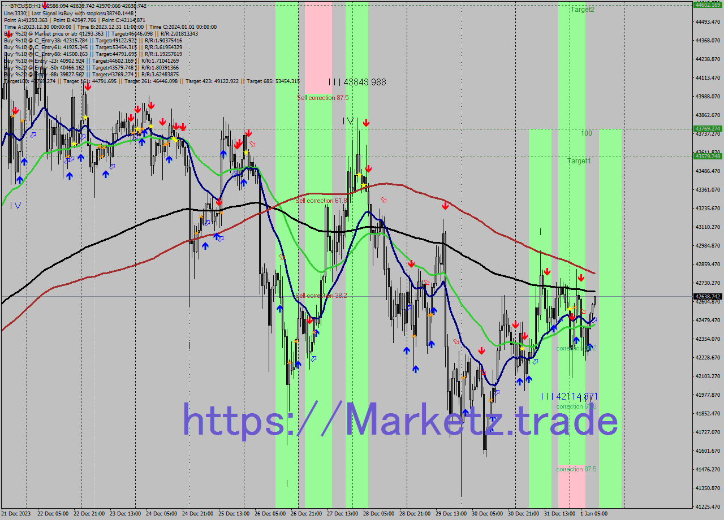Click the 43769.274 green price tag
The image size is (724, 520).
(x=708, y=129)
